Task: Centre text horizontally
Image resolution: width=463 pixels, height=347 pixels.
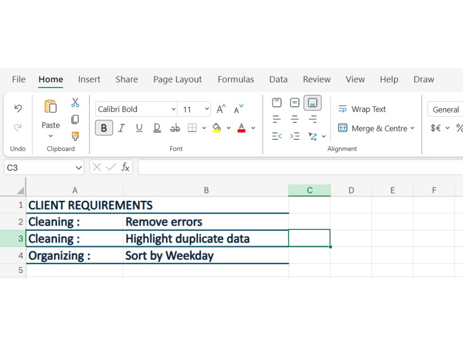Action: 294,119
